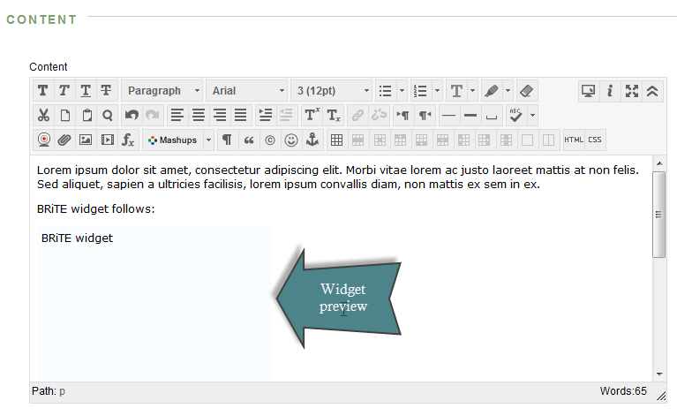The width and height of the screenshot is (677, 416).
Task: Align text center
Action: tap(199, 116)
